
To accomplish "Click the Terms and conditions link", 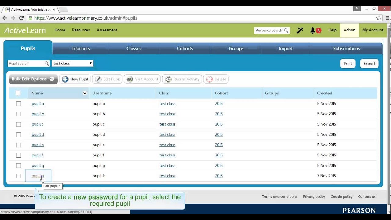I will coord(280,197).
